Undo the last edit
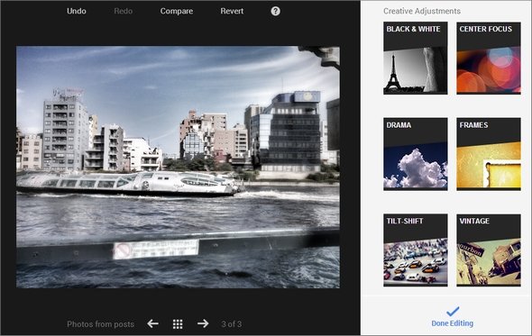This screenshot has width=532, height=336. [77, 11]
